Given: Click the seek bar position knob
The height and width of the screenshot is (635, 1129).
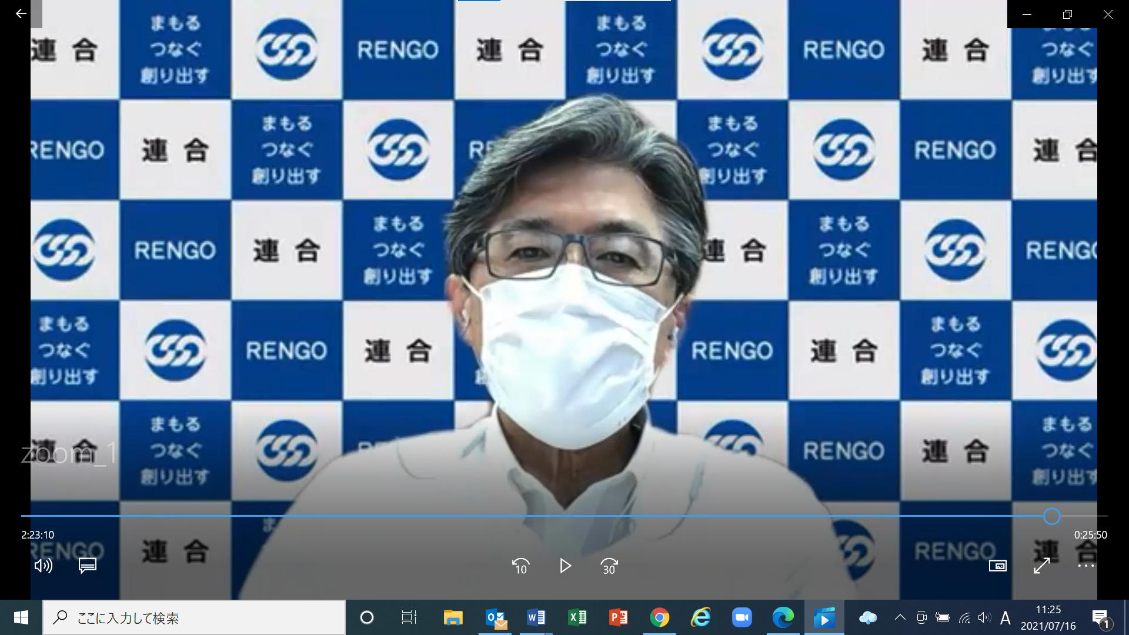Looking at the screenshot, I should 1052,516.
